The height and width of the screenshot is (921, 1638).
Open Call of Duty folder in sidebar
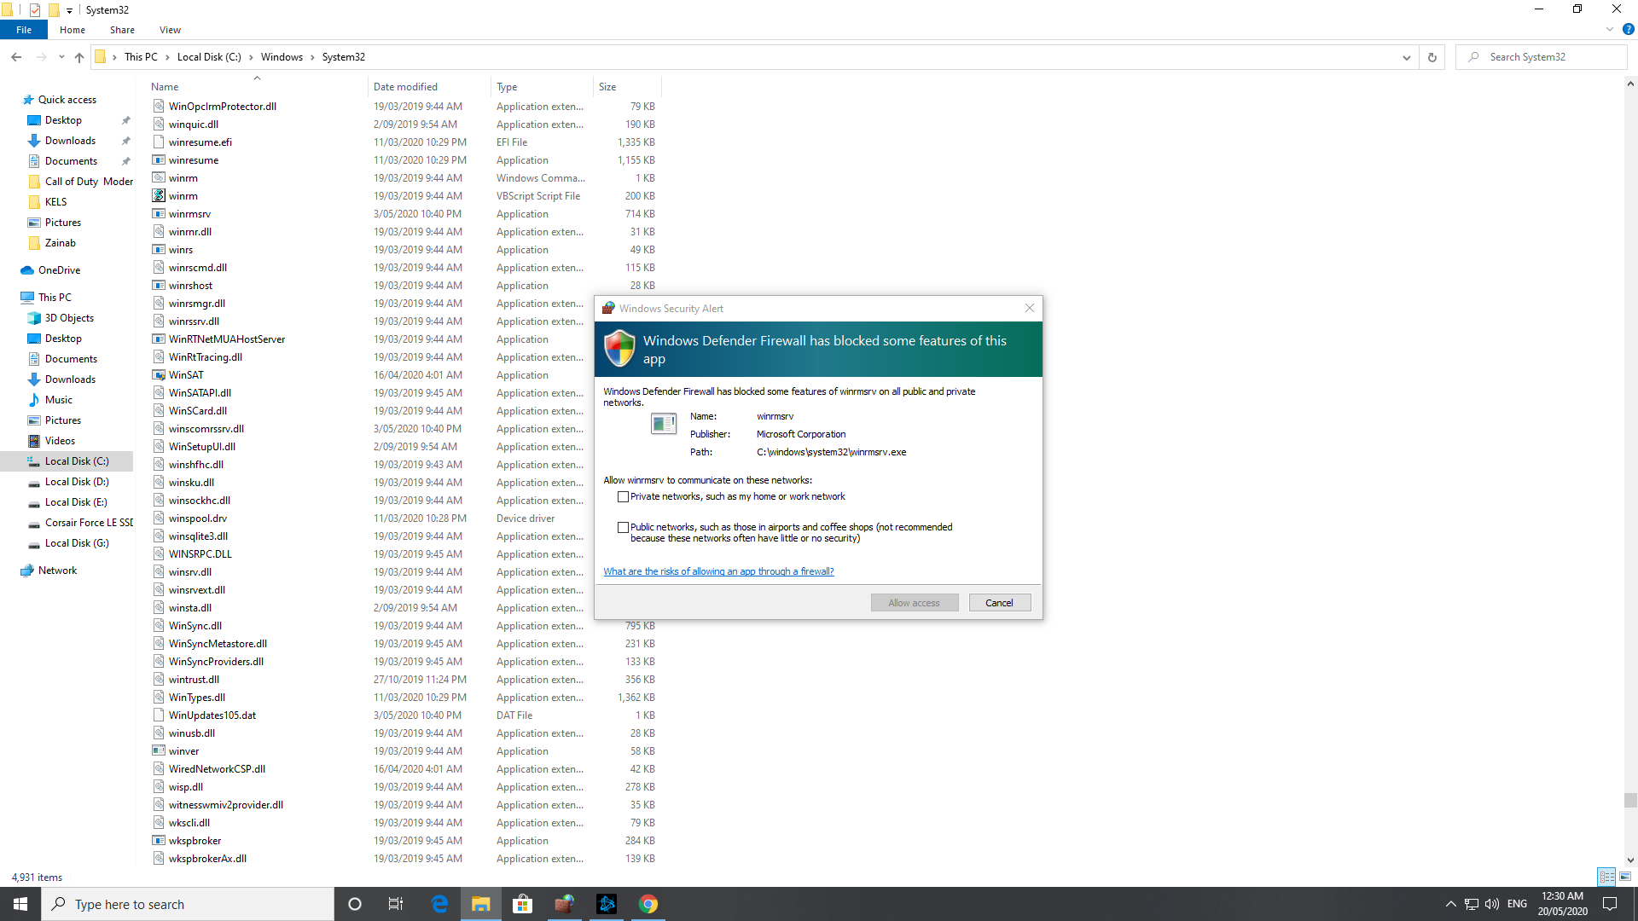click(89, 182)
